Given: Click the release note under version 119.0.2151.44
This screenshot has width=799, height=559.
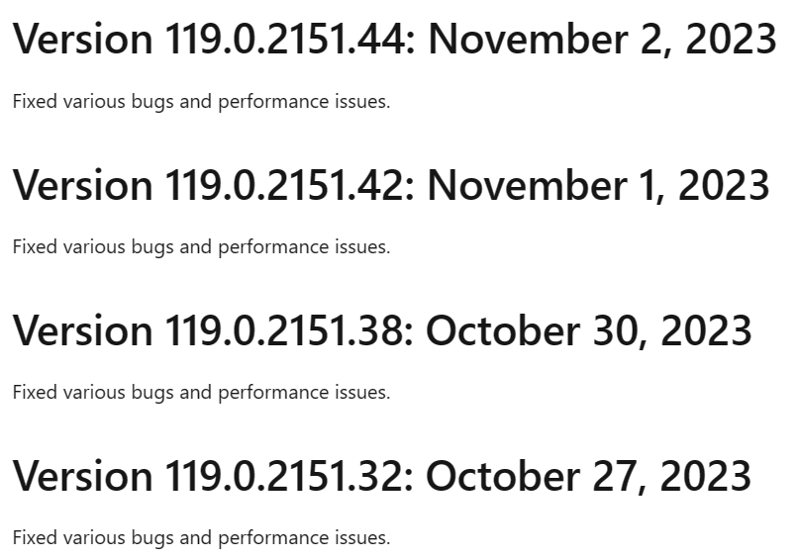Looking at the screenshot, I should [x=201, y=102].
